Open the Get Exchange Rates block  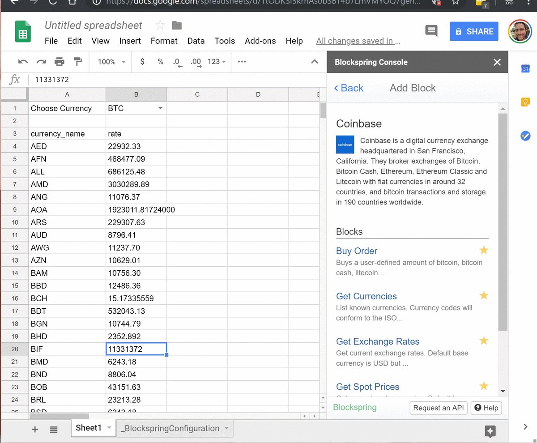coord(378,341)
